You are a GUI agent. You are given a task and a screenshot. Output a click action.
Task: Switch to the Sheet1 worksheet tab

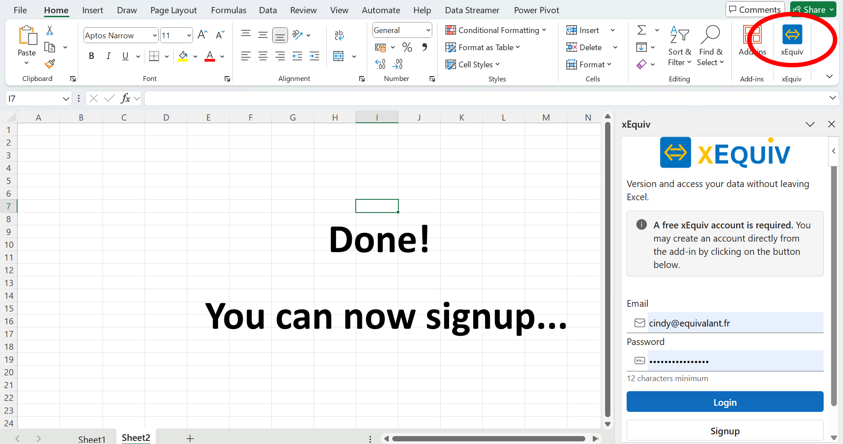coord(91,439)
